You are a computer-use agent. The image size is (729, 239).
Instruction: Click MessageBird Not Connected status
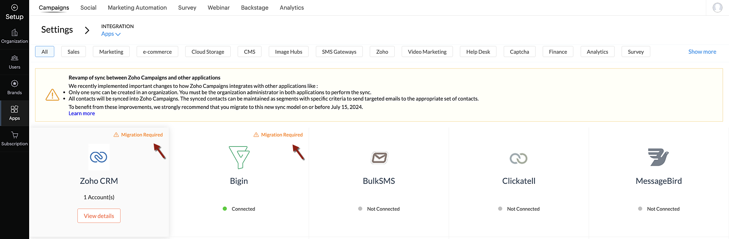(x=659, y=209)
